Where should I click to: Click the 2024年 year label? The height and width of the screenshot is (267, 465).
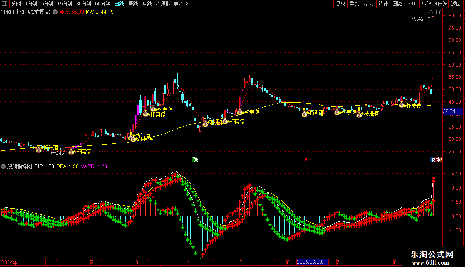click(9, 262)
